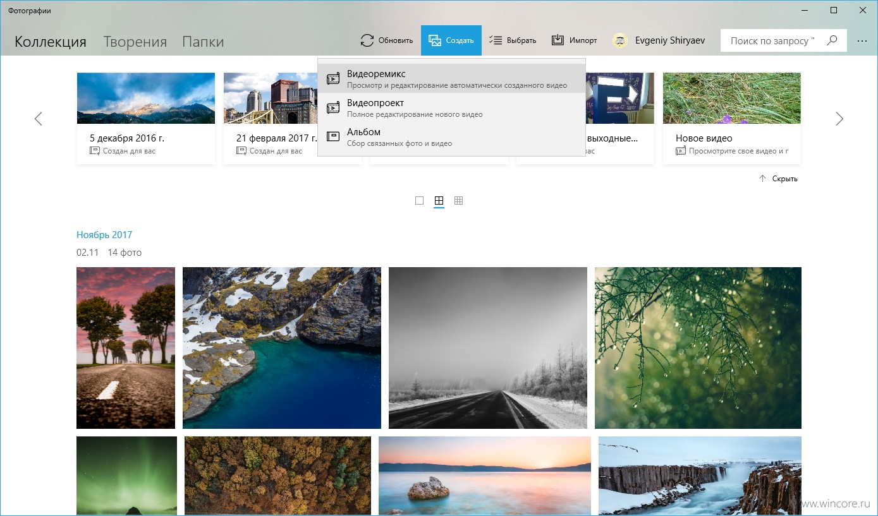Click the video icon beside Просмотрите свое видео
Image resolution: width=878 pixels, height=516 pixels.
[681, 151]
